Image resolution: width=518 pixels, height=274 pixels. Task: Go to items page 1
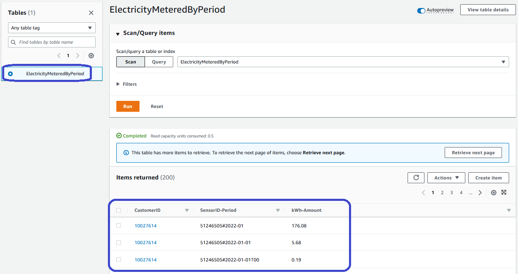(433, 192)
